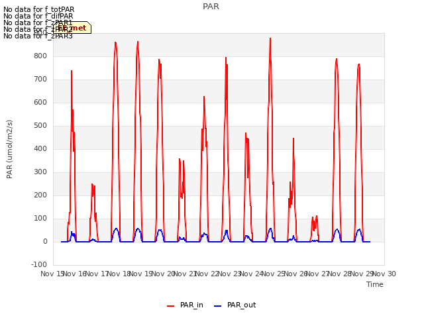The width and height of the screenshot is (424, 318).
Task: Click the 100 y-axis tick label
Action: click(x=40, y=219)
